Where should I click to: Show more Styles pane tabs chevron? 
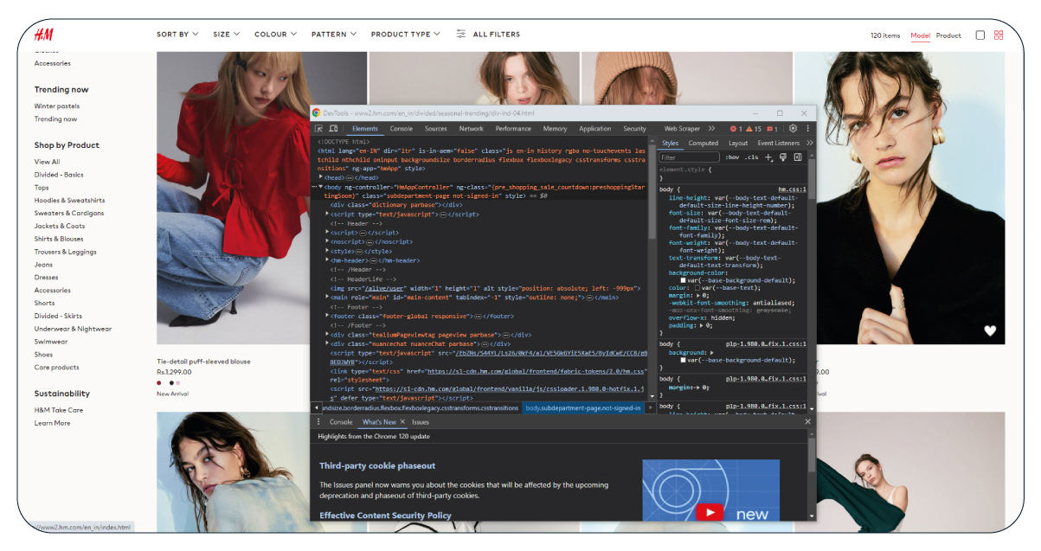[x=809, y=143]
